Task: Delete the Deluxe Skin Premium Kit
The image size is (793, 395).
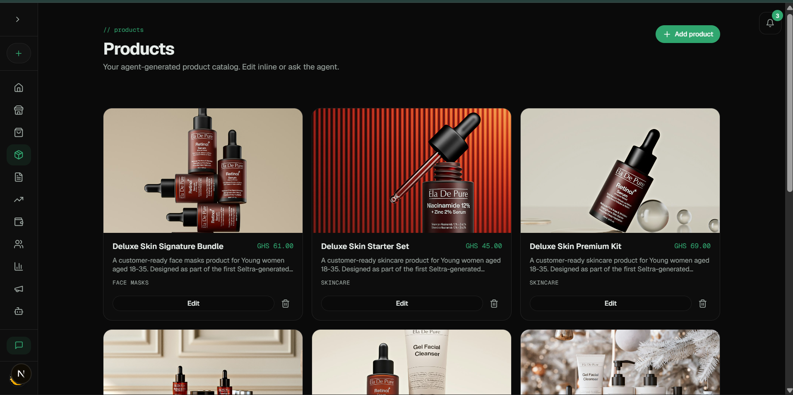Action: [703, 304]
